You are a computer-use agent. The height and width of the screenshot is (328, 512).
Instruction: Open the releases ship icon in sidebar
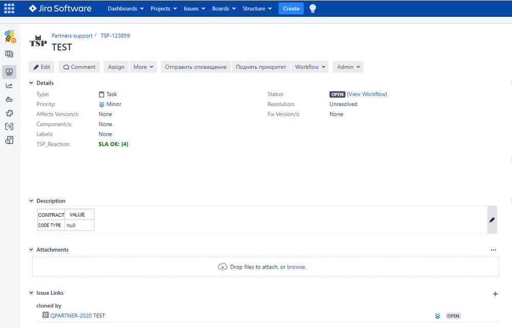pyautogui.click(x=9, y=99)
